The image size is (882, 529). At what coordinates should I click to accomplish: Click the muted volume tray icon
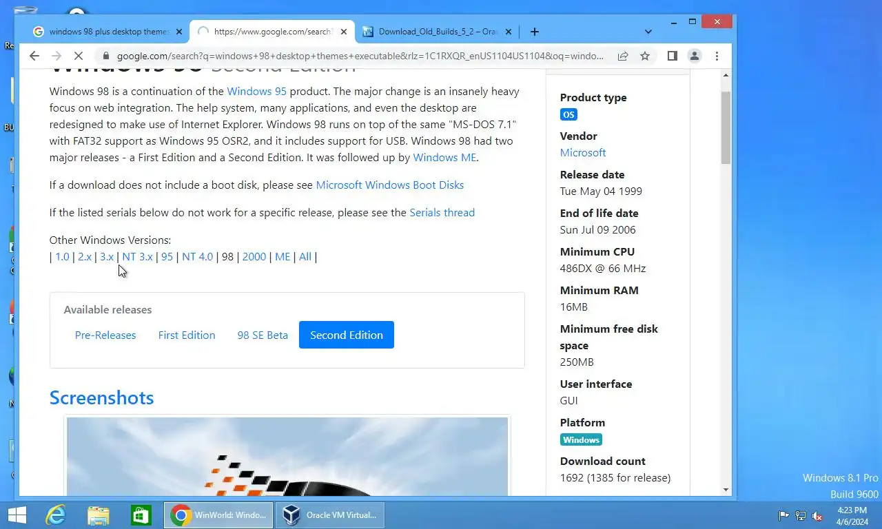[818, 515]
